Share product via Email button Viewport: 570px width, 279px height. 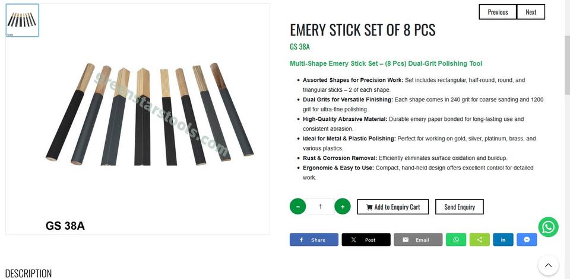coord(418,240)
